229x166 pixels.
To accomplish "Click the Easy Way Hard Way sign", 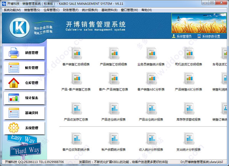I will (24, 146).
